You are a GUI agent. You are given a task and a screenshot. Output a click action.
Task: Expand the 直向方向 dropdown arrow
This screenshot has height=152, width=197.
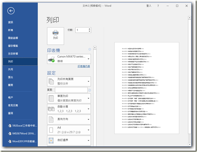point(88,119)
